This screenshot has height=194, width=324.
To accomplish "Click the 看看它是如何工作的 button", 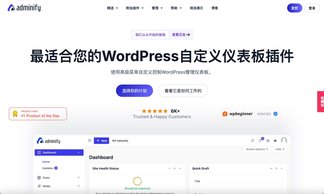I will pyautogui.click(x=183, y=91).
